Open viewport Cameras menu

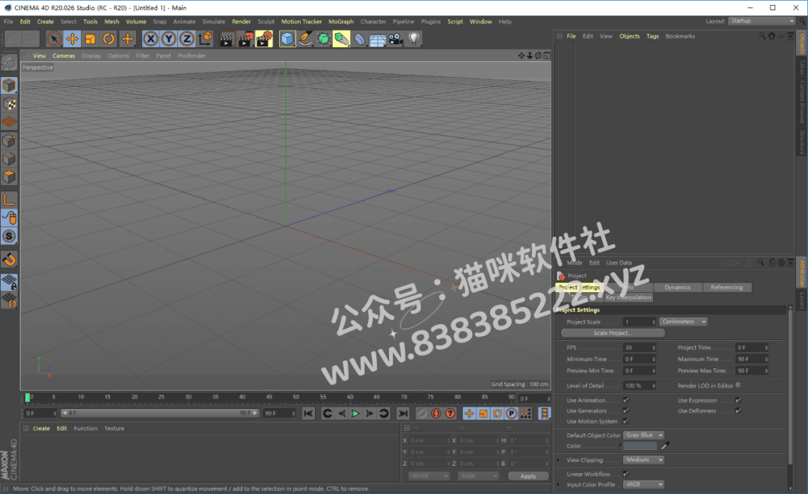coord(64,55)
